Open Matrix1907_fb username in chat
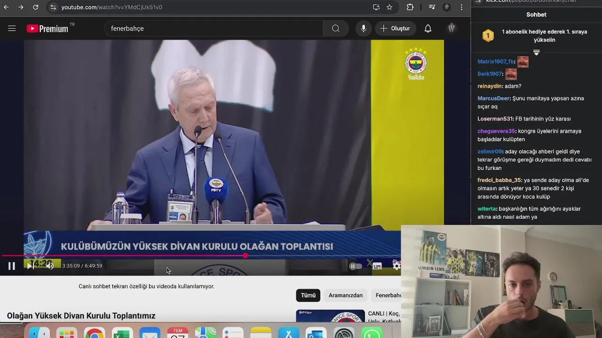The image size is (602, 338). pos(496,61)
